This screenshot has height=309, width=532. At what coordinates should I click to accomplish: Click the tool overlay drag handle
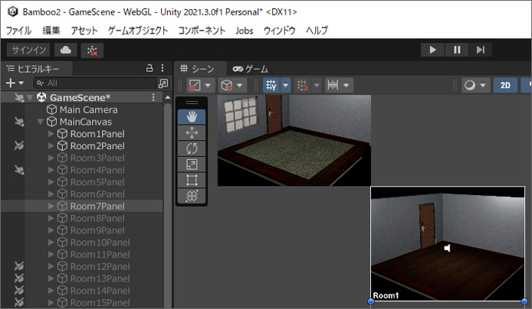[192, 102]
